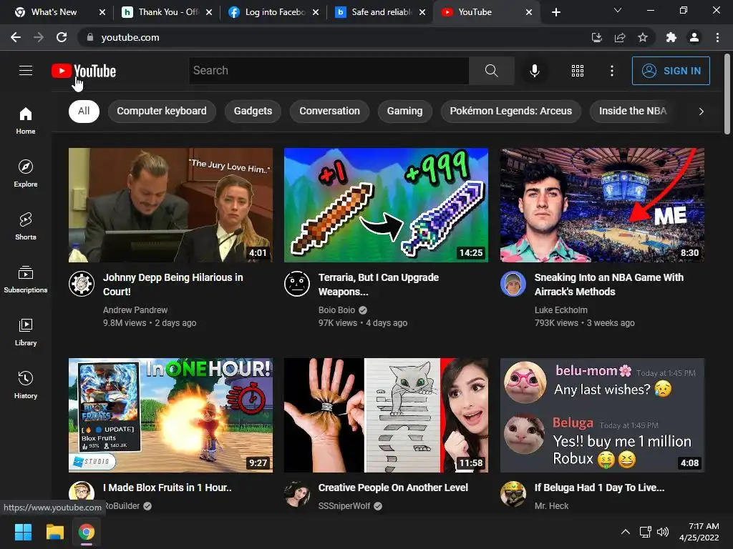Image resolution: width=733 pixels, height=549 pixels.
Task: Open the YouTube hamburger guide menu
Action: [26, 71]
